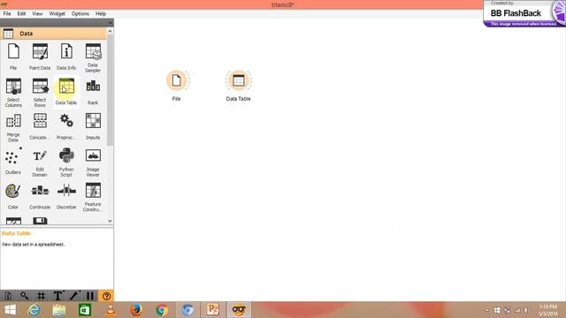Select the Discretize widget
The width and height of the screenshot is (566, 318).
(x=66, y=196)
